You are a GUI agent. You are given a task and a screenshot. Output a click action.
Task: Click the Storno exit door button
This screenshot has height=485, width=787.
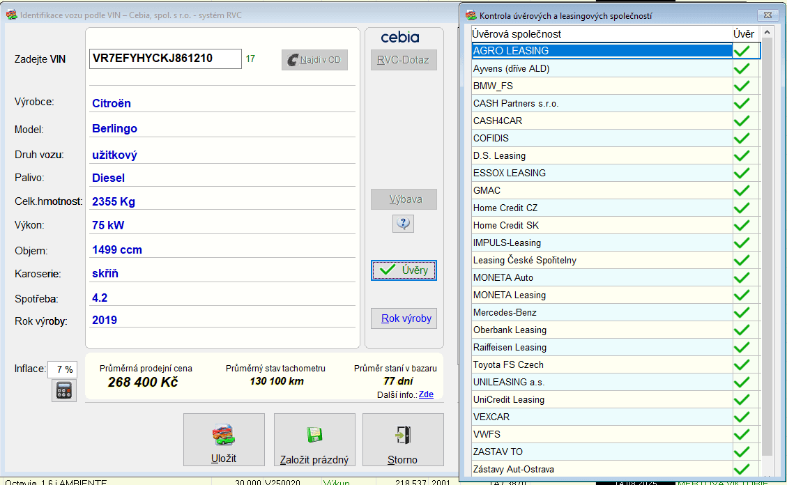(403, 440)
